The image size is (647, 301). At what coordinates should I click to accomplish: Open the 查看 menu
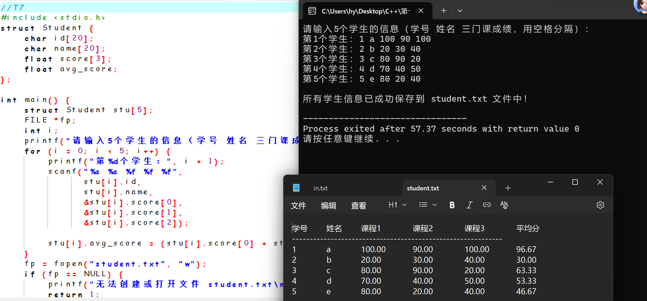pyautogui.click(x=359, y=206)
